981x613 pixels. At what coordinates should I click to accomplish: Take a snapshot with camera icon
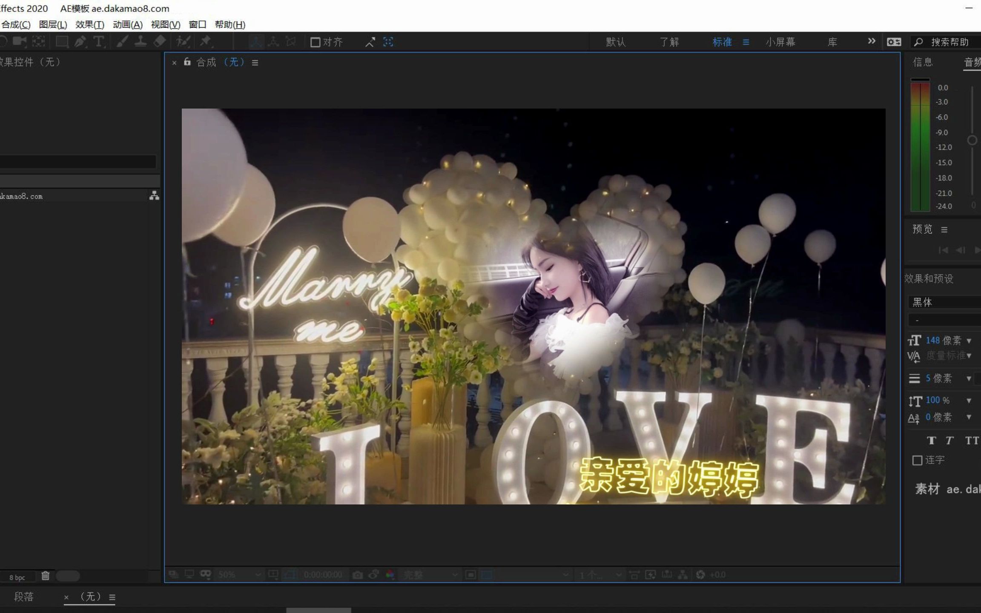pos(358,575)
